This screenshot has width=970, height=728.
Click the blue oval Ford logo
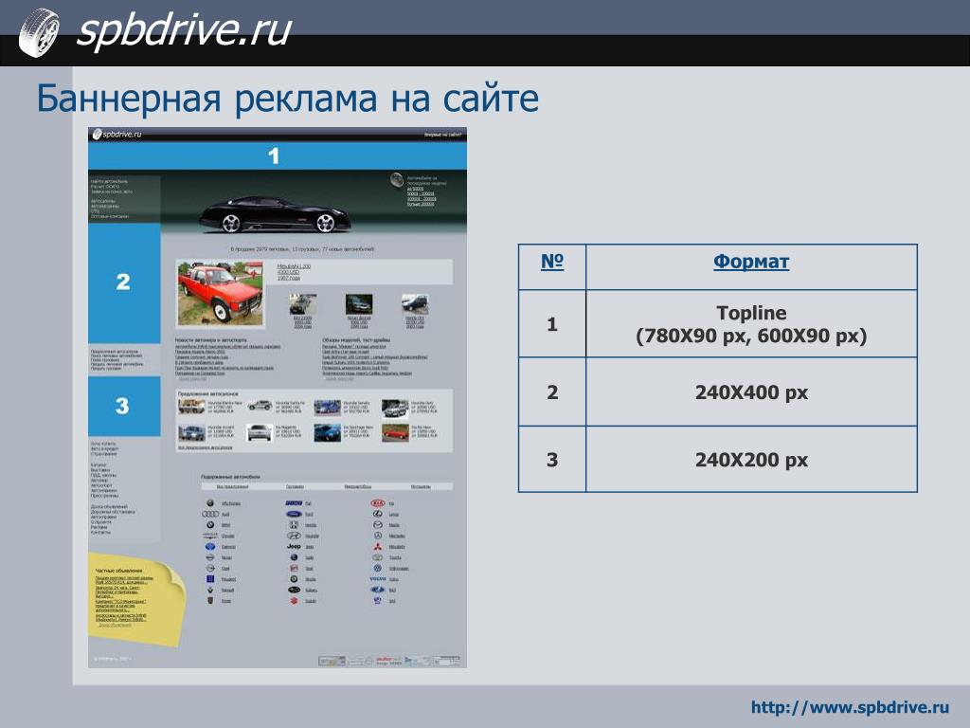coord(294,514)
